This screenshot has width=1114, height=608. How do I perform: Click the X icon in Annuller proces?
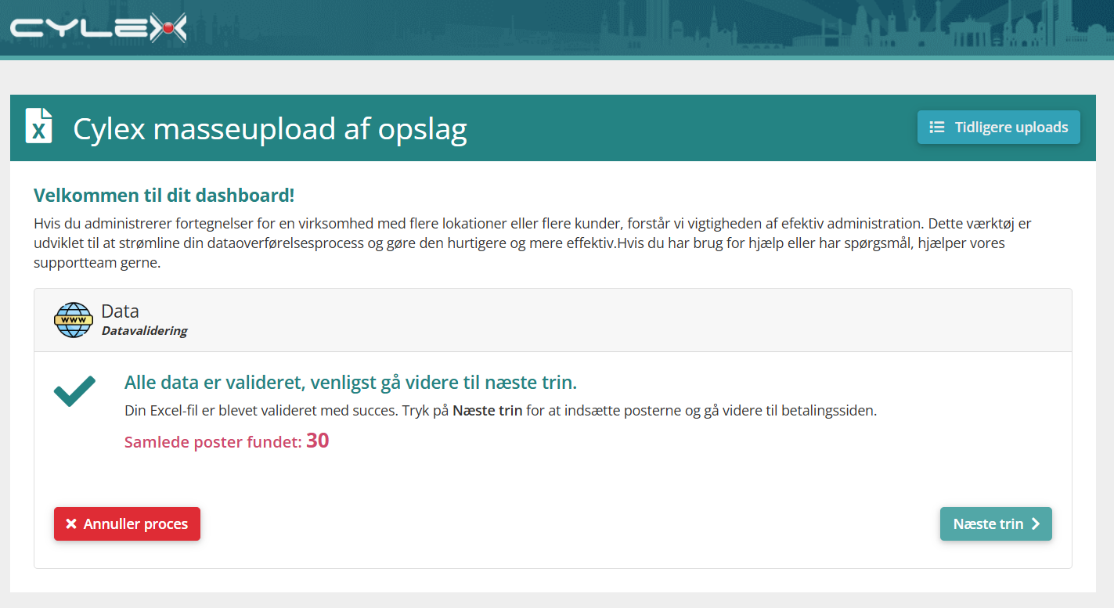(71, 524)
